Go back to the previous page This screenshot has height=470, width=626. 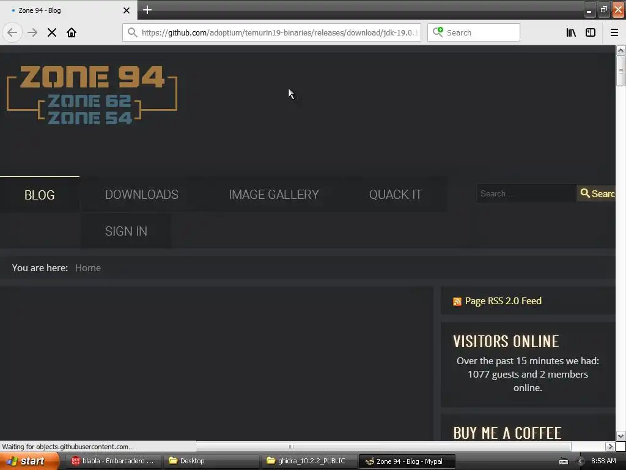point(12,32)
